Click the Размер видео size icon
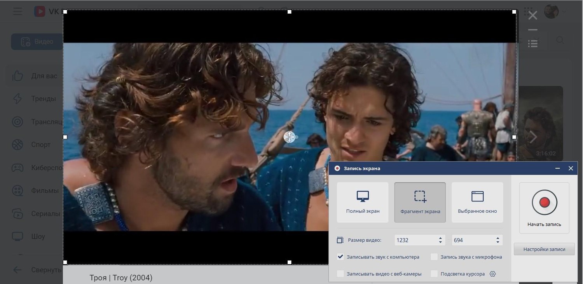 340,240
